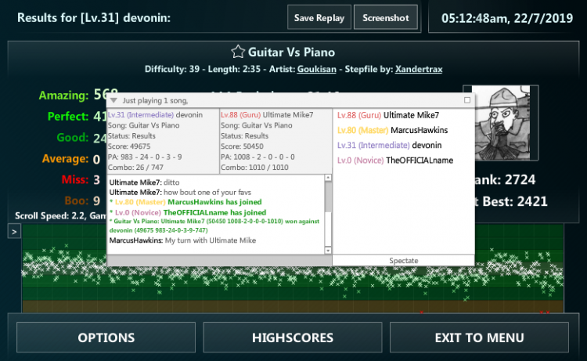The height and width of the screenshot is (361, 587).
Task: Collapse the multiplayer room panel triangle
Action: 113,100
